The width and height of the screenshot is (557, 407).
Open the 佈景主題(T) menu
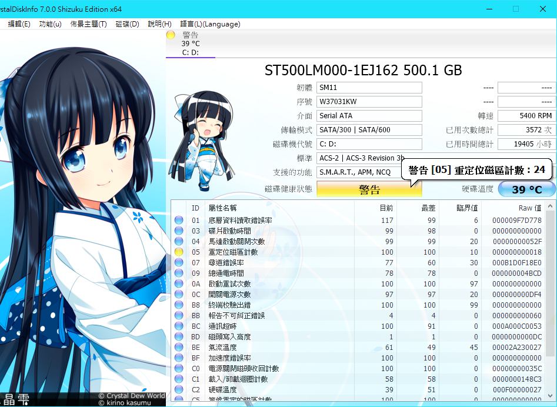(x=88, y=24)
